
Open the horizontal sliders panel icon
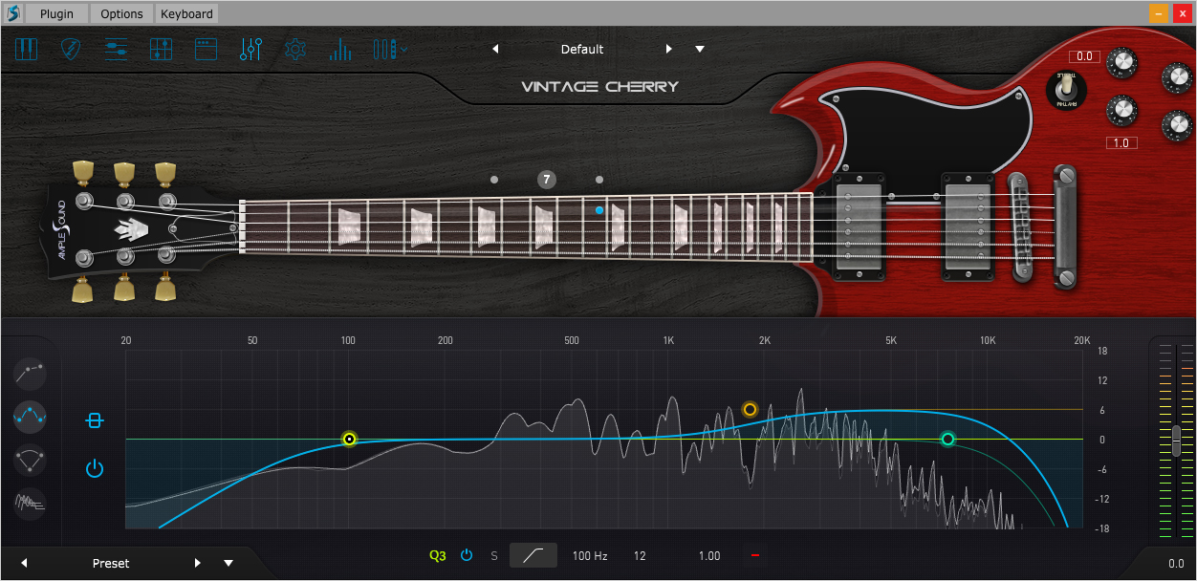pyautogui.click(x=117, y=50)
